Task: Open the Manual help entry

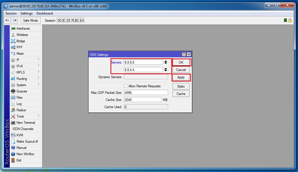Action: click(x=26, y=148)
